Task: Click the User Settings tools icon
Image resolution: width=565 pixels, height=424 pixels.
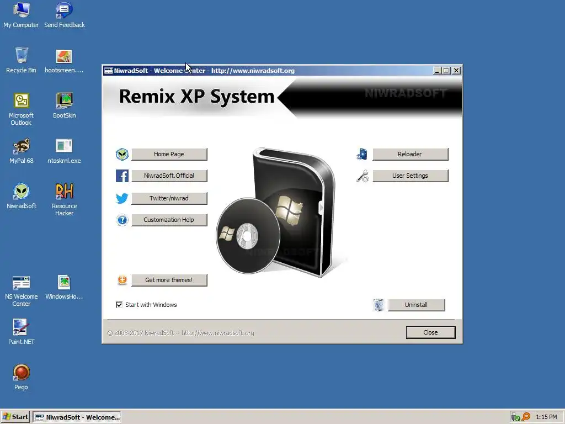Action: pos(362,176)
